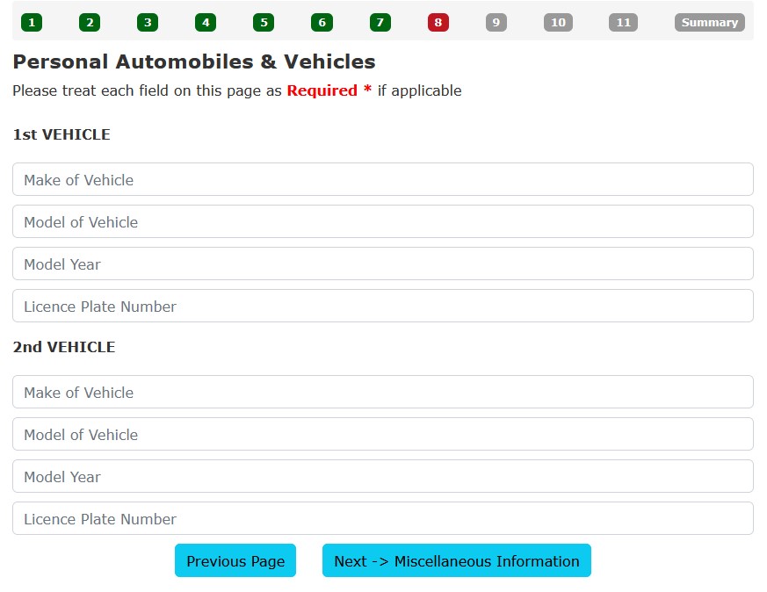Click the step 6 indicator

(x=322, y=23)
